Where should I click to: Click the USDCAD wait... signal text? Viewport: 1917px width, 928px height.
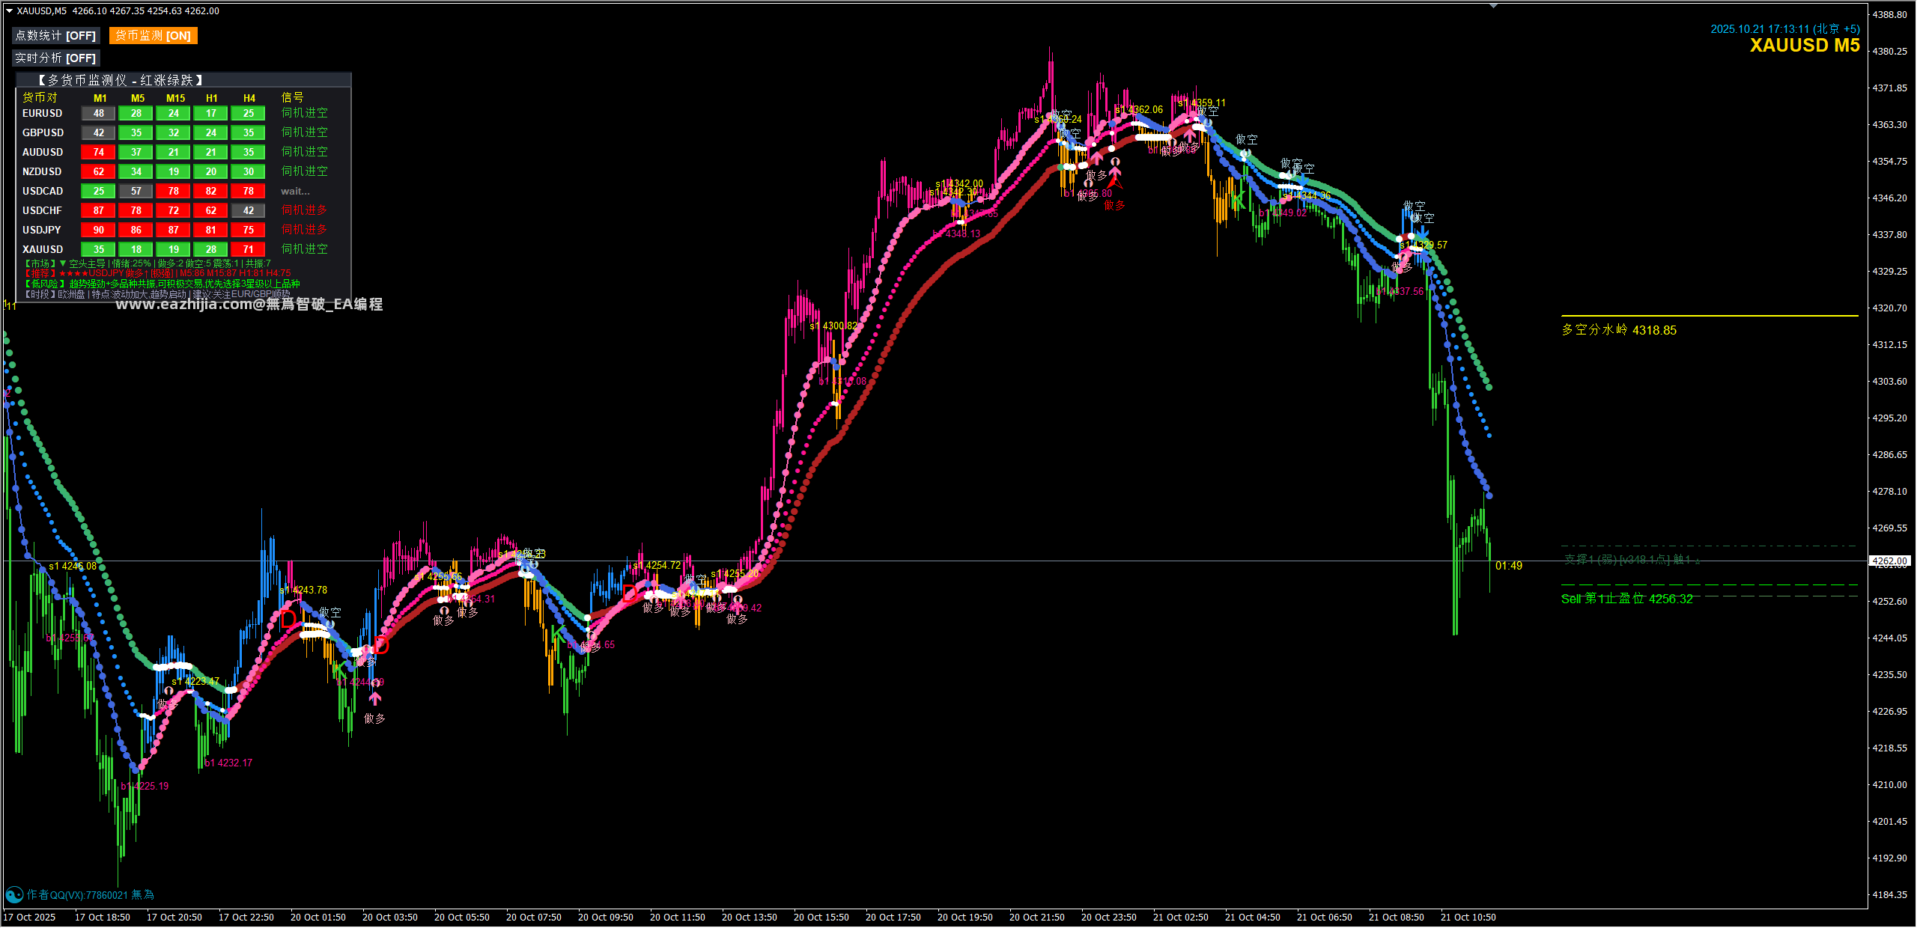[295, 192]
